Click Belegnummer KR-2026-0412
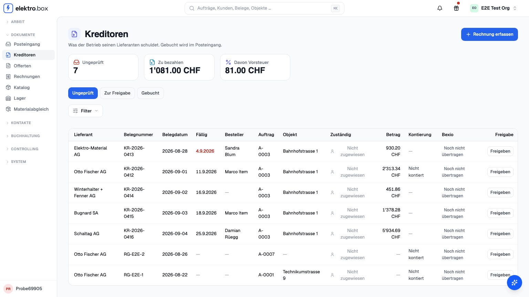This screenshot has height=297, width=529. click(x=134, y=172)
